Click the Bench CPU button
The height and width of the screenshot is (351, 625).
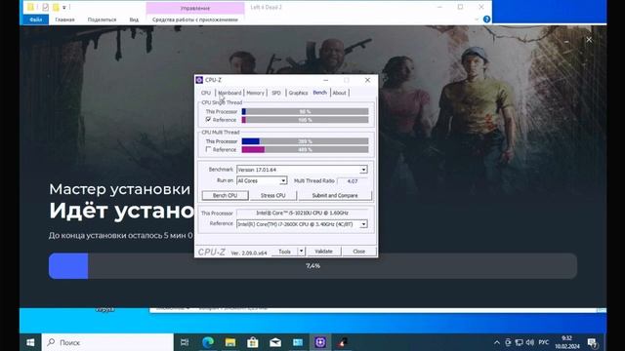(x=225, y=195)
